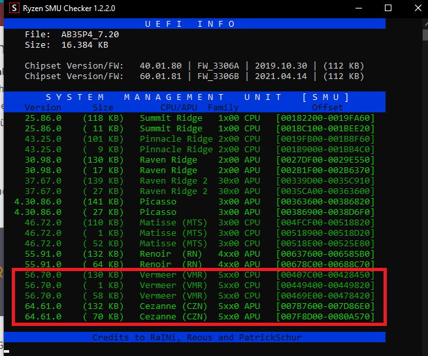Click offset [0019FB00-001B8F60]
Viewport: 428px width, 356px height.
click(x=325, y=139)
